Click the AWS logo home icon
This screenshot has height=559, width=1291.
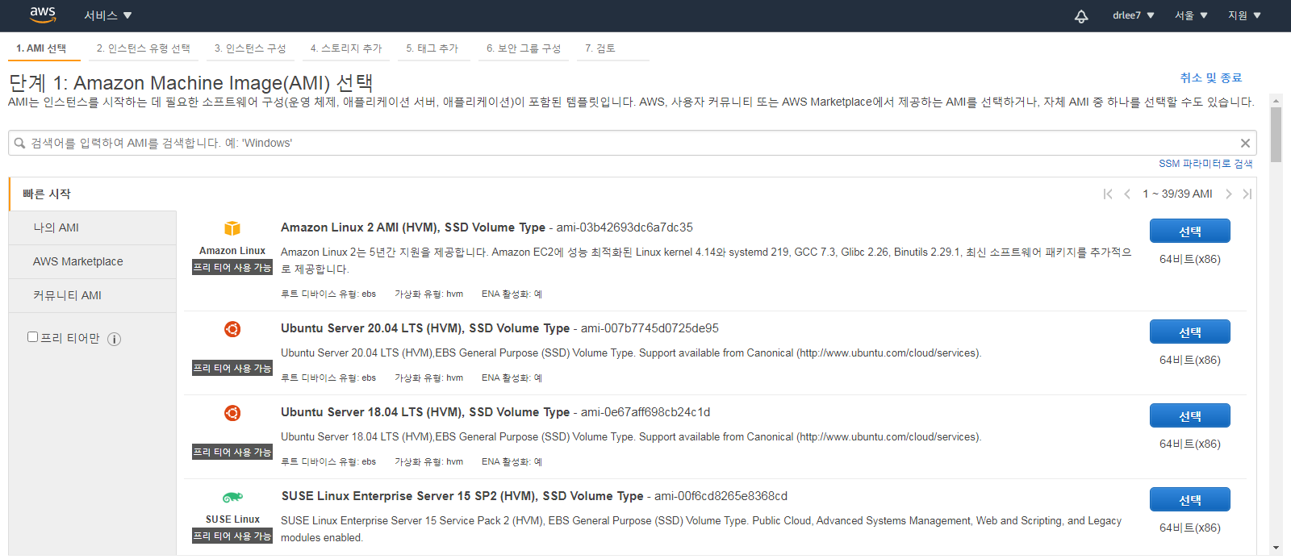point(43,15)
